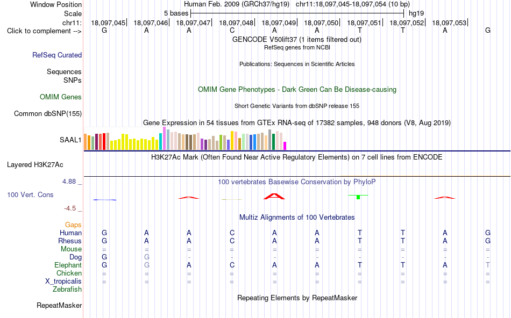Click the hg19 label beside scale bar
Image resolution: width=511 pixels, height=318 pixels.
pos(416,13)
